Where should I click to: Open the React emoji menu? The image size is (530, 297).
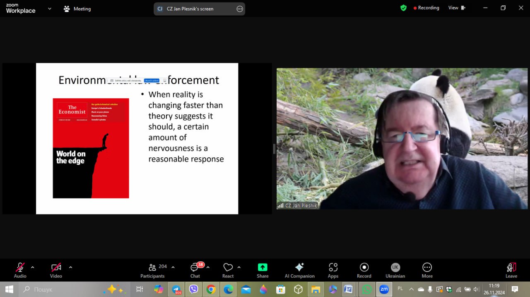(x=228, y=270)
